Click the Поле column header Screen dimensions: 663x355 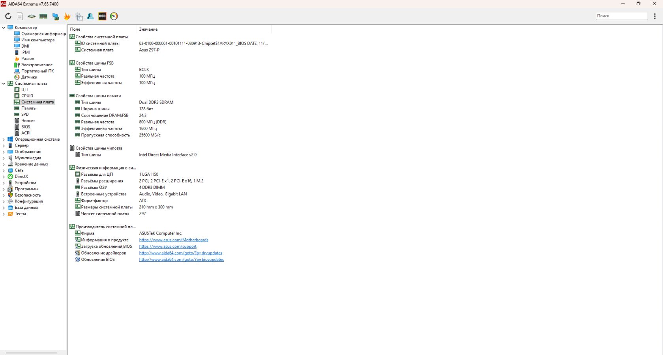[103, 30]
